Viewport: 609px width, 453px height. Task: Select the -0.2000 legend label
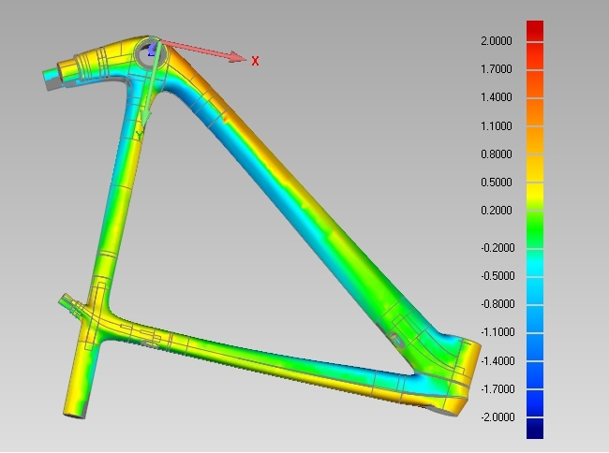[x=494, y=248]
